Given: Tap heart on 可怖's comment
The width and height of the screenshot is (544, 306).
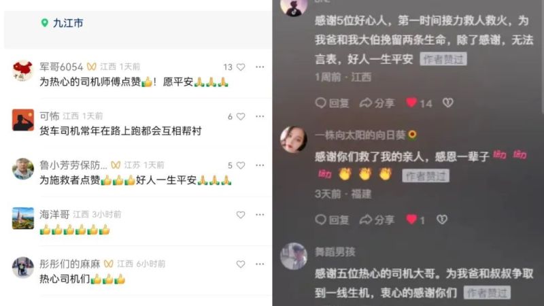Looking at the screenshot, I should [x=241, y=116].
